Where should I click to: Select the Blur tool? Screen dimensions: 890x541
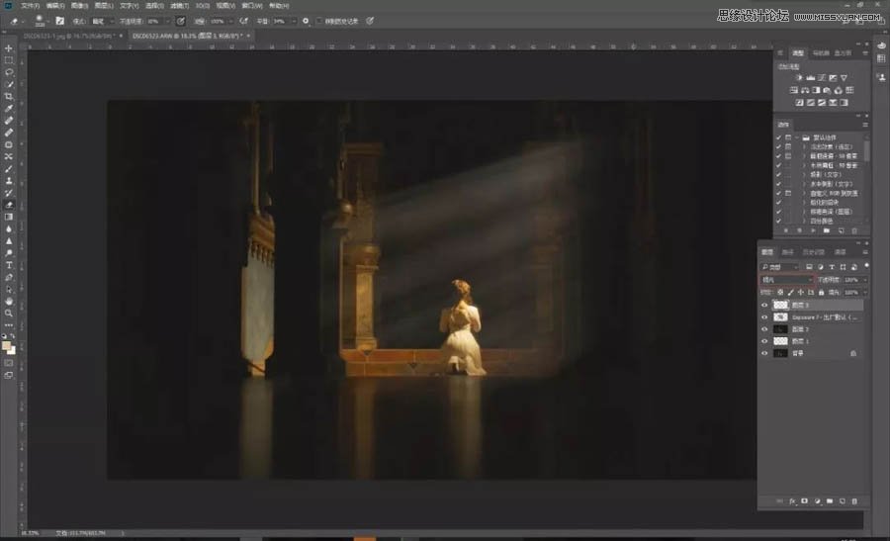coord(9,228)
